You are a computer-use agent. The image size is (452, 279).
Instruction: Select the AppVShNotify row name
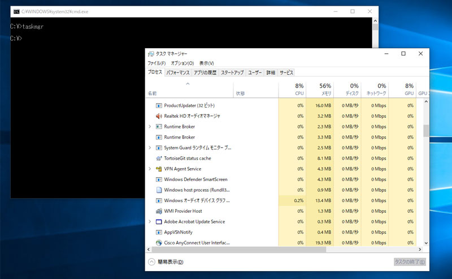coord(178,232)
